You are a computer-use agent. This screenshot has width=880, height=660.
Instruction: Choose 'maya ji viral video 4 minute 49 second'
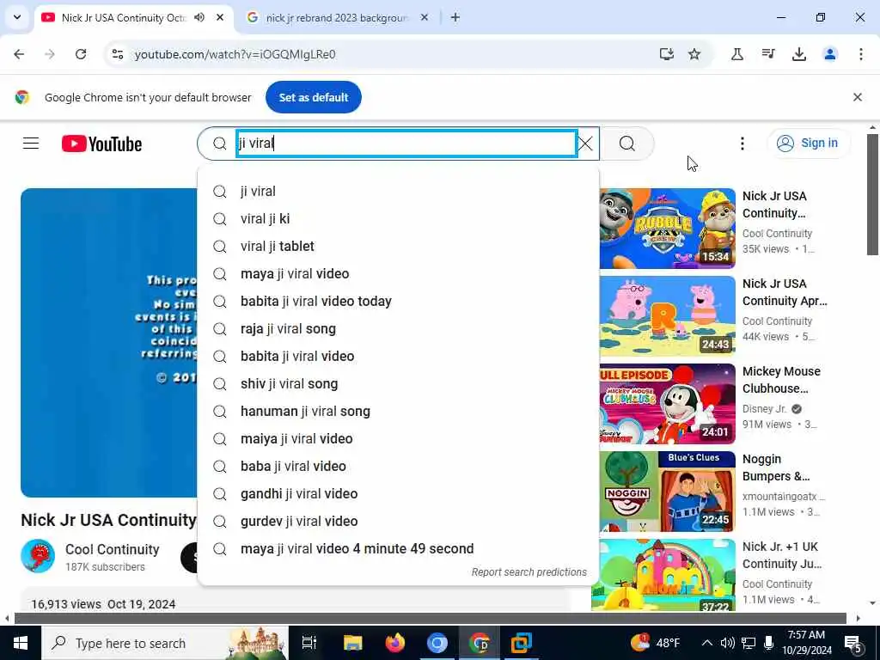[399, 549]
